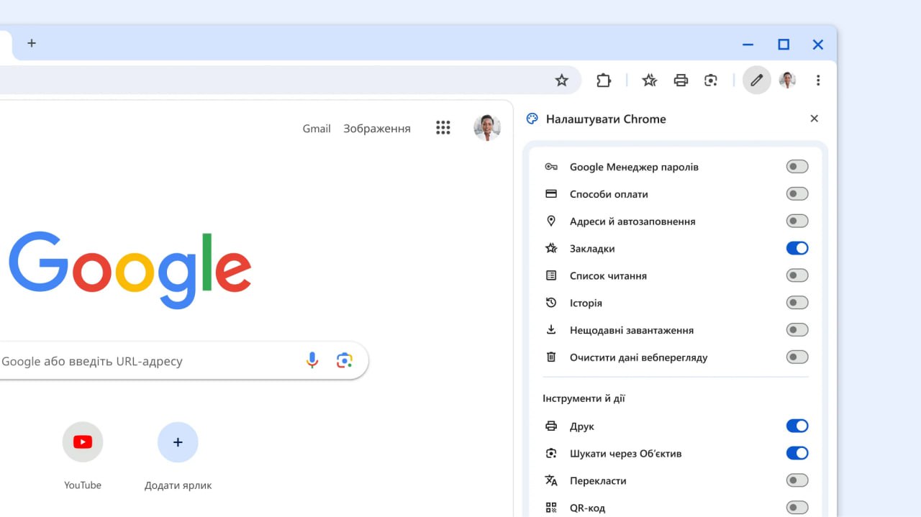Click the Google Lens toolbar icon
Viewport: 921px width, 517px height.
[711, 81]
